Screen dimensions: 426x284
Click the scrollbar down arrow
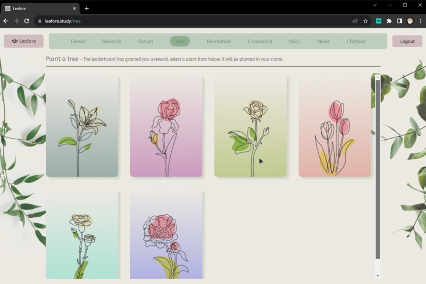[378, 276]
